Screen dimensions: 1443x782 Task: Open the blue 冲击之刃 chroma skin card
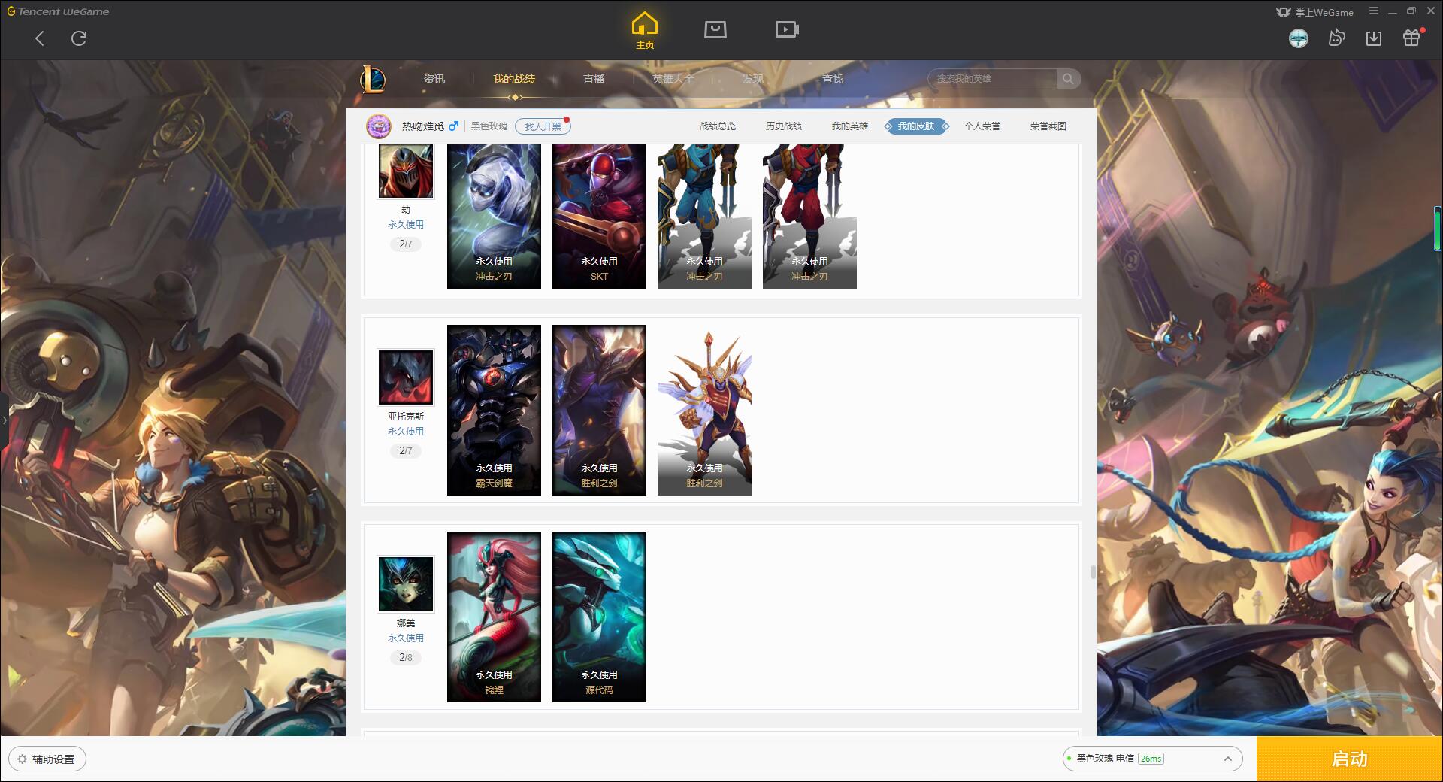704,217
